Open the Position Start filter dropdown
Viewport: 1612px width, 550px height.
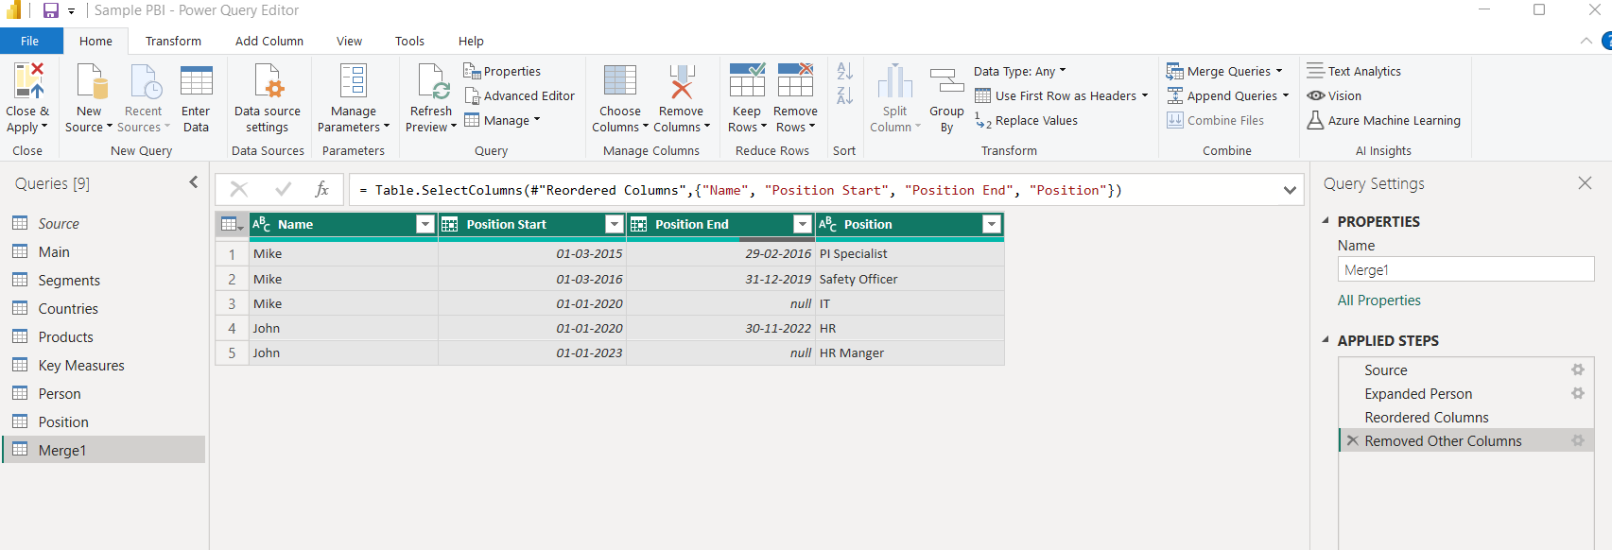point(615,224)
